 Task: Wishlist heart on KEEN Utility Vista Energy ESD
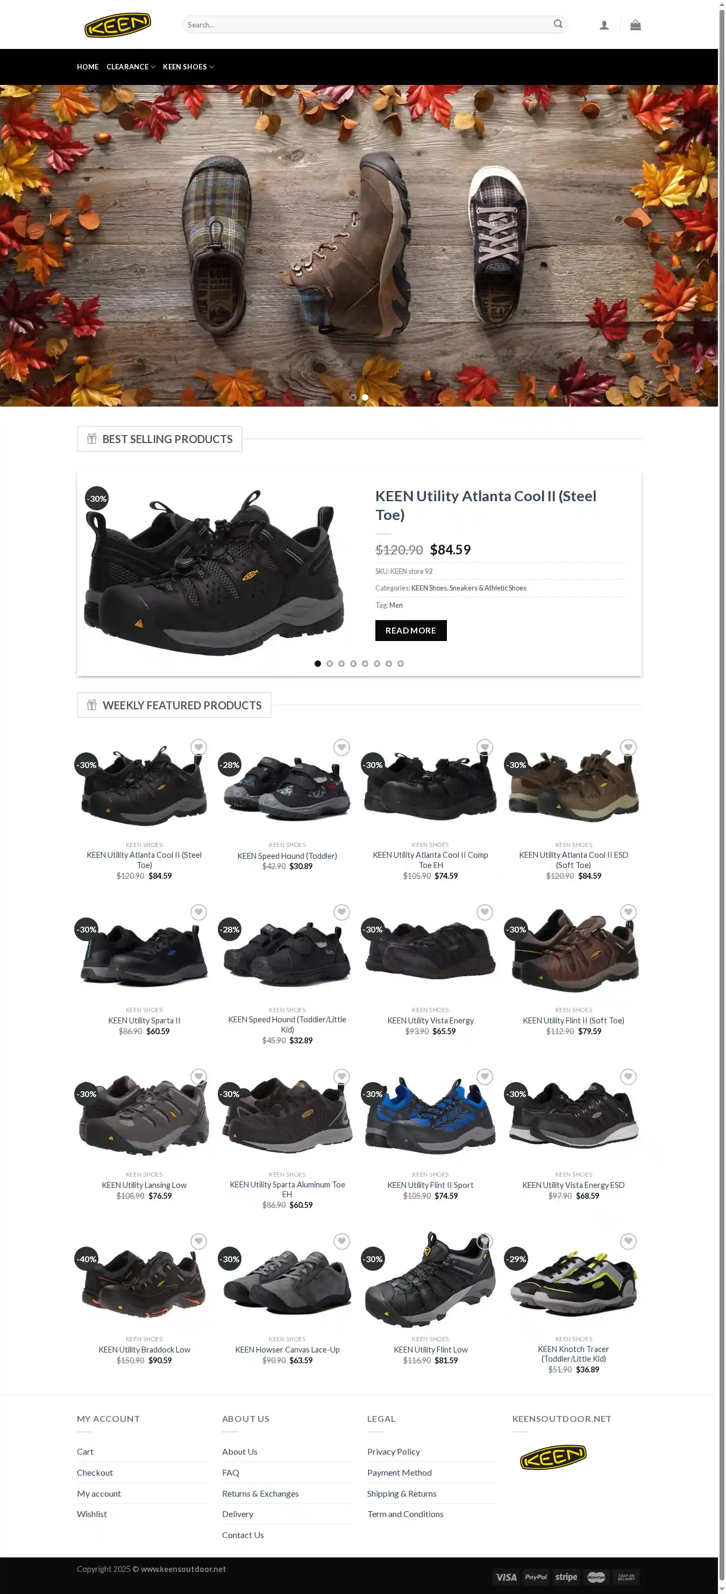(628, 1077)
